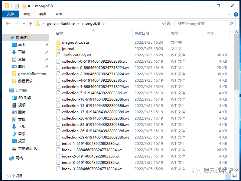Image resolution: width=241 pixels, height=181 pixels.
Task: Click mongoDB in address breadcrumb
Action: (91, 23)
